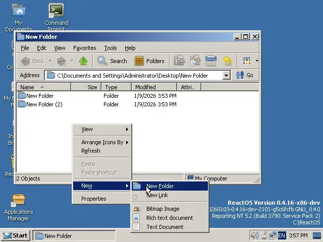Image resolution: width=323 pixels, height=242 pixels.
Task: Click the Start button on taskbar
Action: point(15,235)
